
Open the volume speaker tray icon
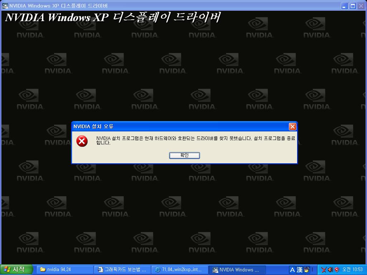click(330, 270)
